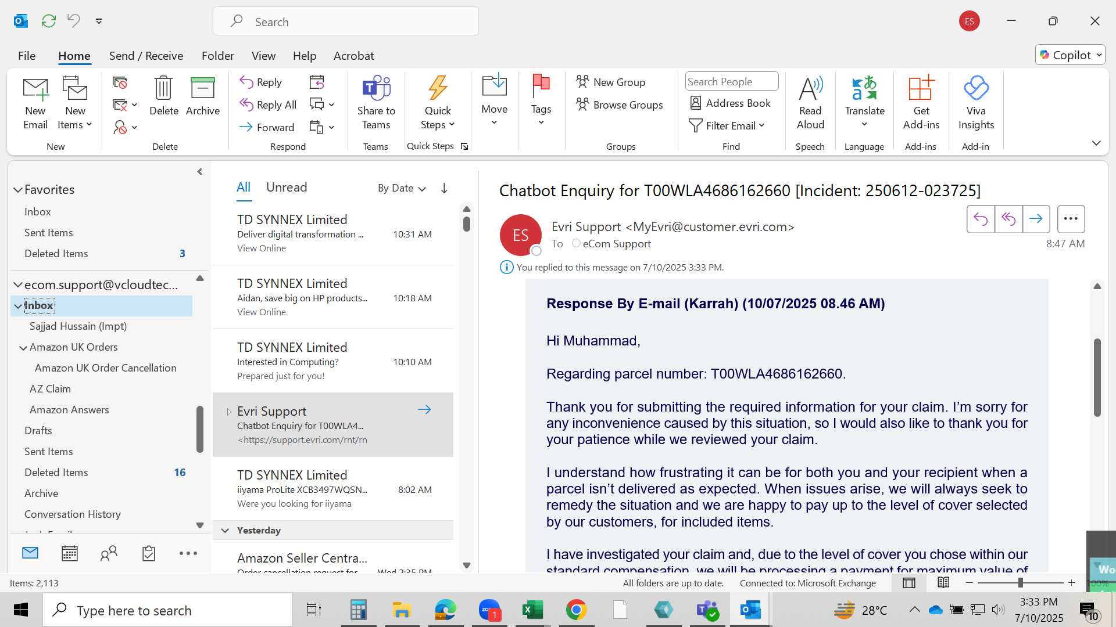Collapse the Yesterday group
This screenshot has width=1116, height=627.
tap(225, 531)
